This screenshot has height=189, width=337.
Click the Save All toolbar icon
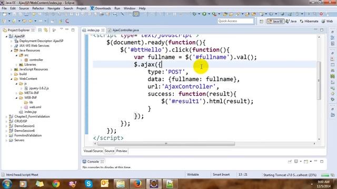point(20,14)
